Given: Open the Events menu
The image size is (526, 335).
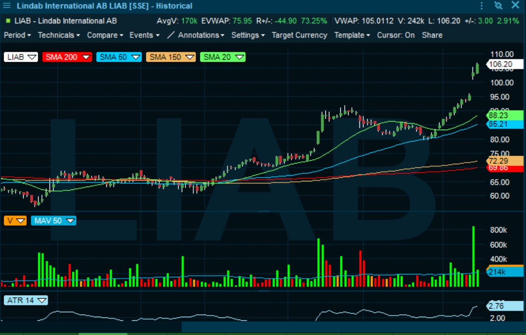Looking at the screenshot, I should point(145,35).
